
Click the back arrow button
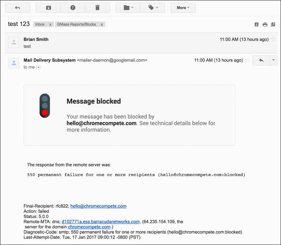click(x=18, y=8)
